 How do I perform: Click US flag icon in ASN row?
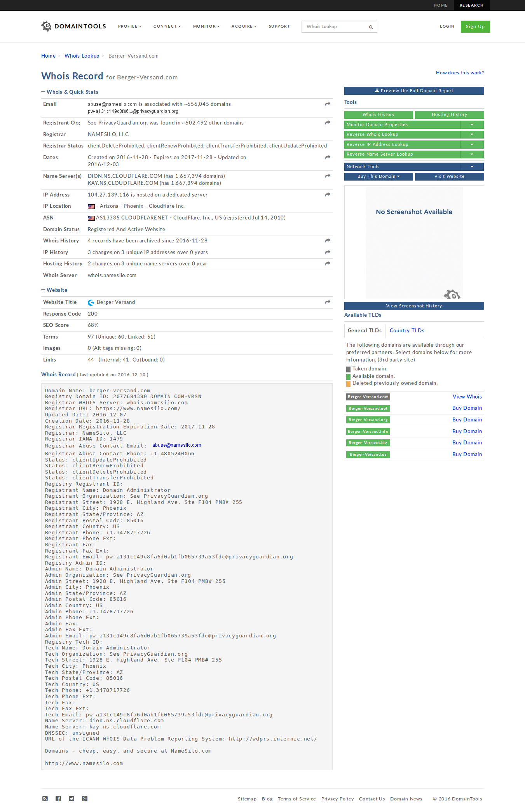[x=91, y=218]
